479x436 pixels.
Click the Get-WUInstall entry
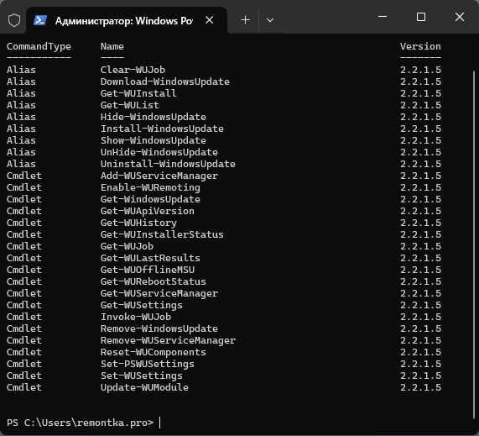pos(138,93)
